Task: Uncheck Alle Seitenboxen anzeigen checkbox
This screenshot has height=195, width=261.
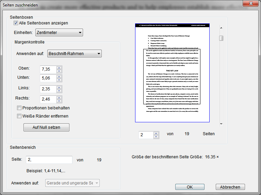Action: [16, 23]
